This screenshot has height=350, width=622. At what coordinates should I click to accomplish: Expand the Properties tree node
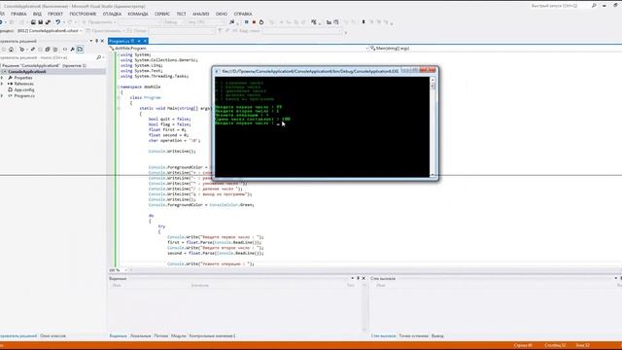pyautogui.click(x=2, y=78)
